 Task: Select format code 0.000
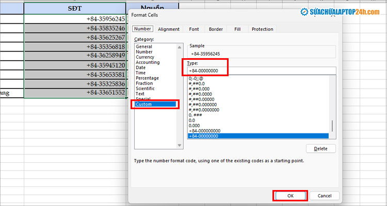[194, 126]
